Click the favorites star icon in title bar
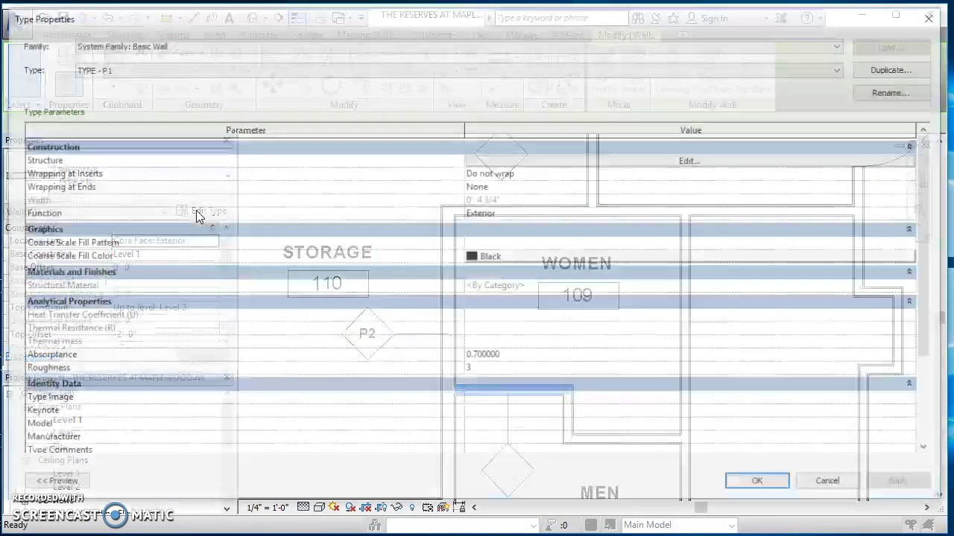The image size is (954, 536). click(674, 18)
